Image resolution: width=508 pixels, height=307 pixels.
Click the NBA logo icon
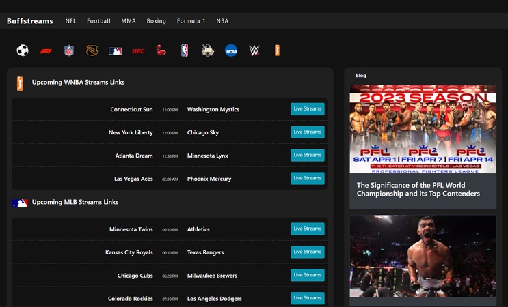click(x=185, y=50)
